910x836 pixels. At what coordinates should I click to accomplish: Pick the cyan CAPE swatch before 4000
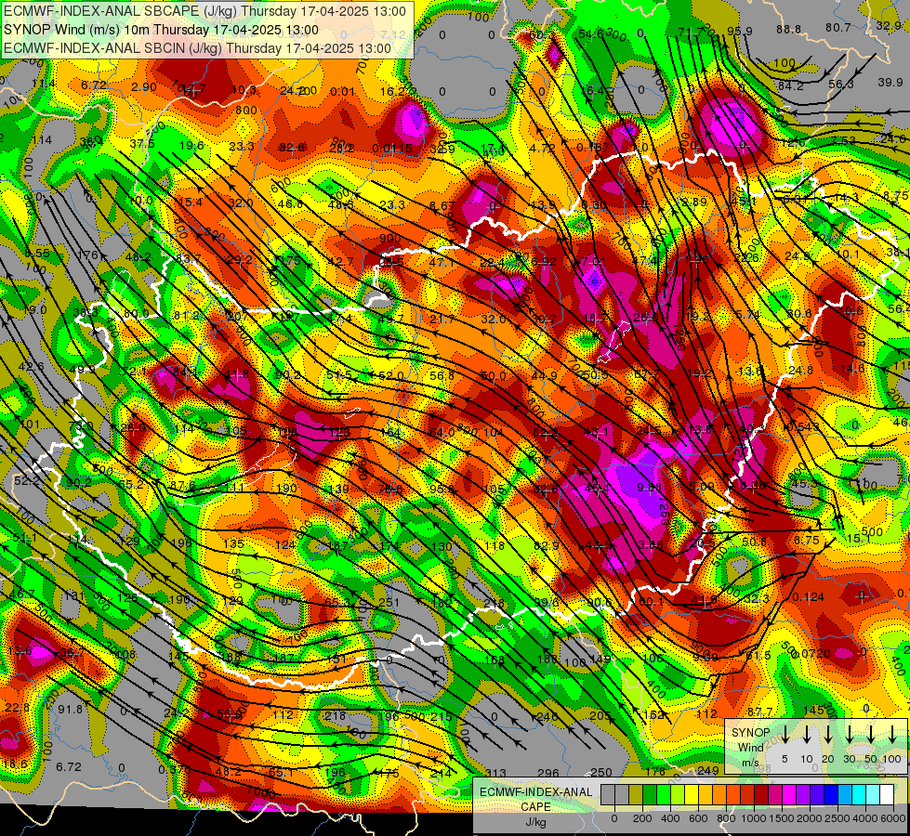tap(858, 794)
